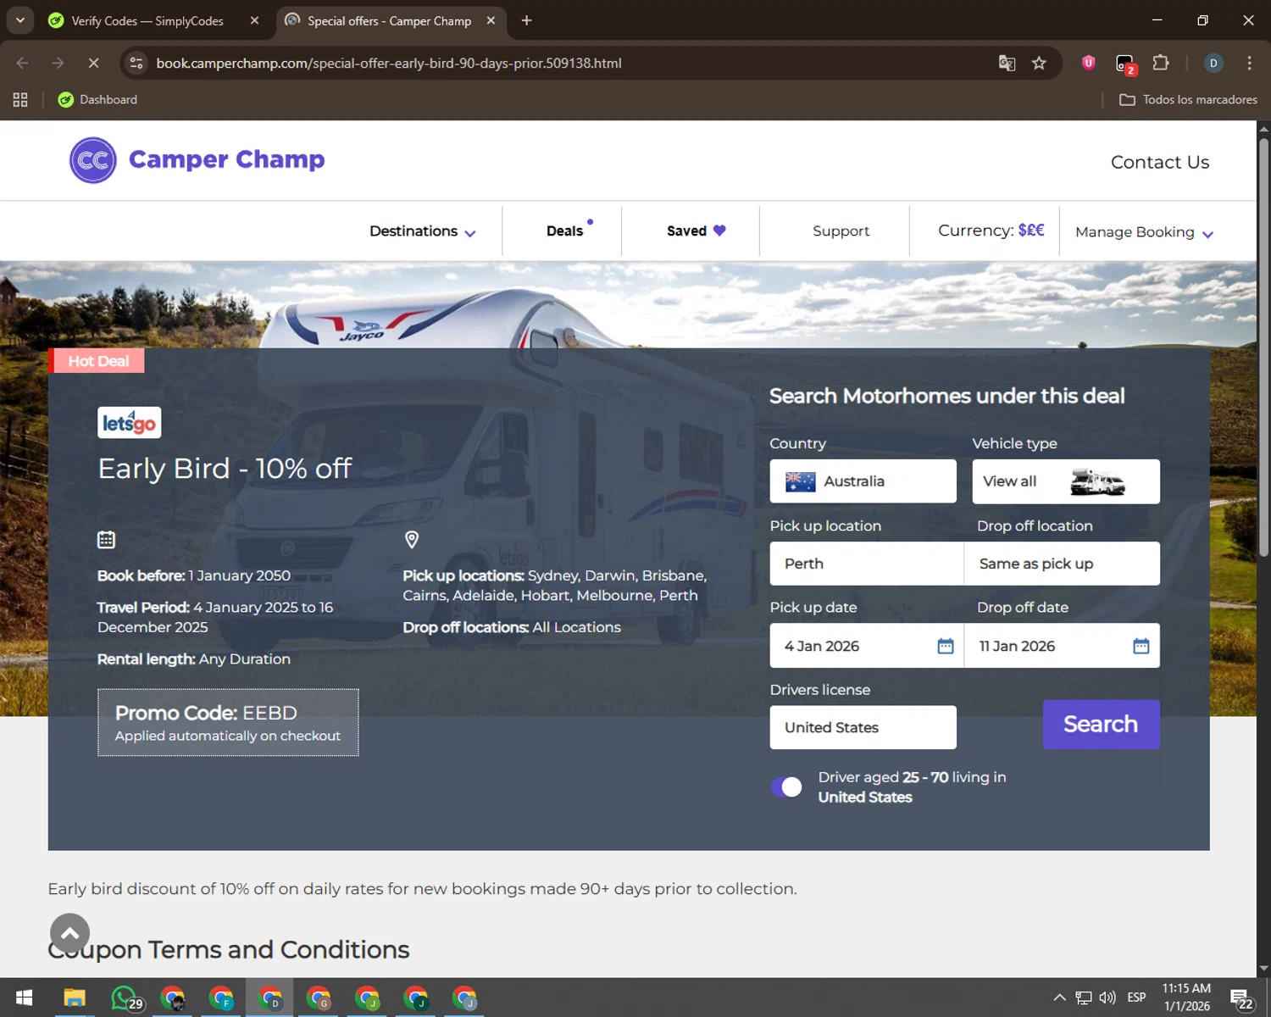The image size is (1271, 1017).
Task: Open the Dashboard bookmark
Action: pyautogui.click(x=97, y=100)
